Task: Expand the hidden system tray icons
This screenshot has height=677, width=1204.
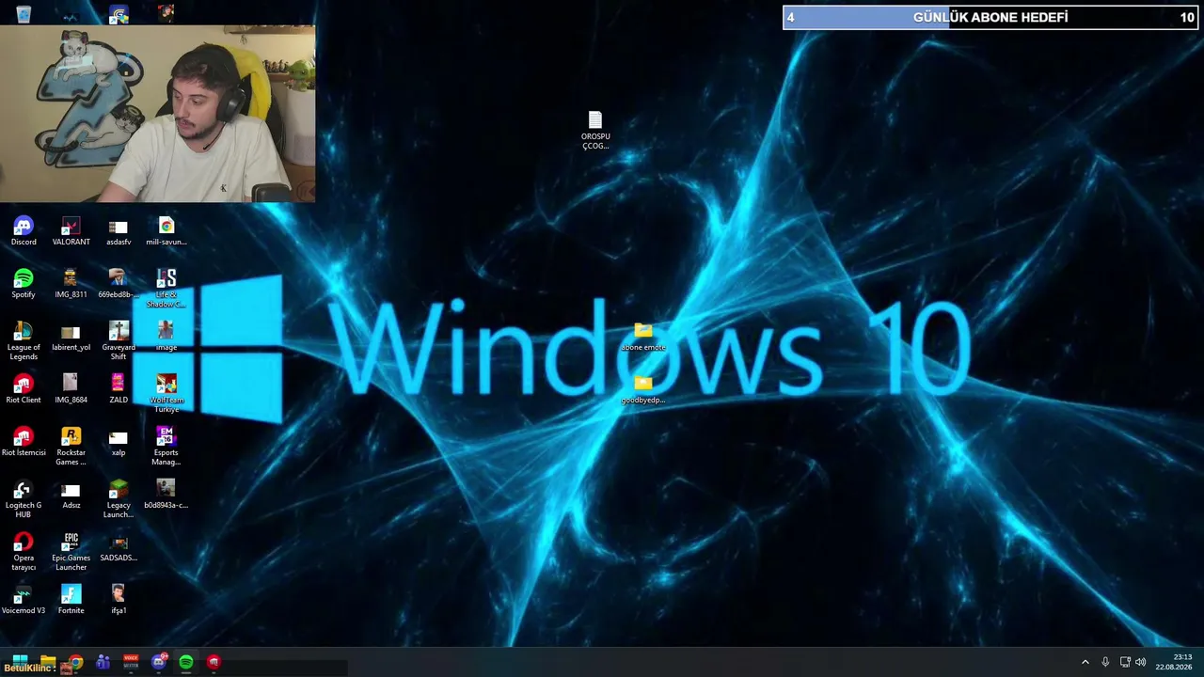Action: click(1085, 662)
